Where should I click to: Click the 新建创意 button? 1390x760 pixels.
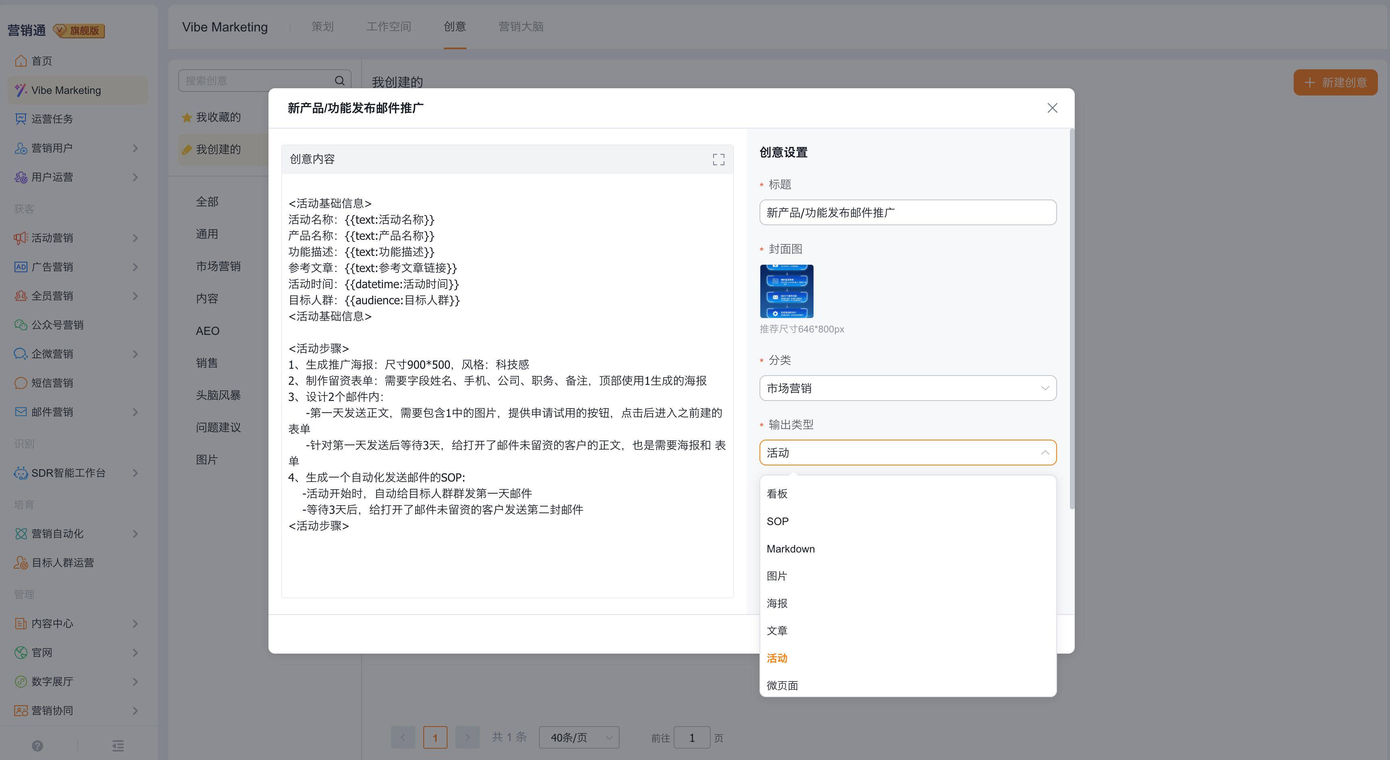point(1335,83)
